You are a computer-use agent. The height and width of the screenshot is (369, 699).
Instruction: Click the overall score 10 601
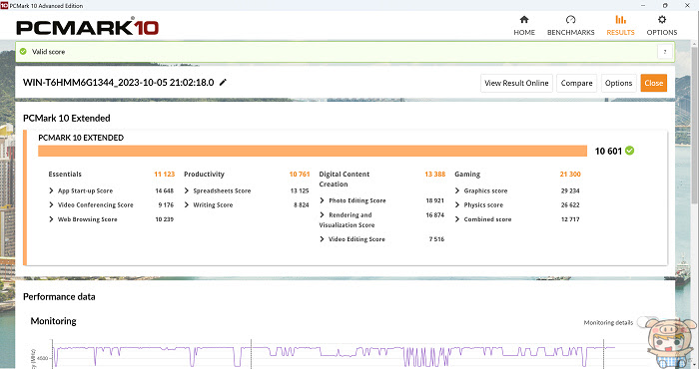[608, 151]
